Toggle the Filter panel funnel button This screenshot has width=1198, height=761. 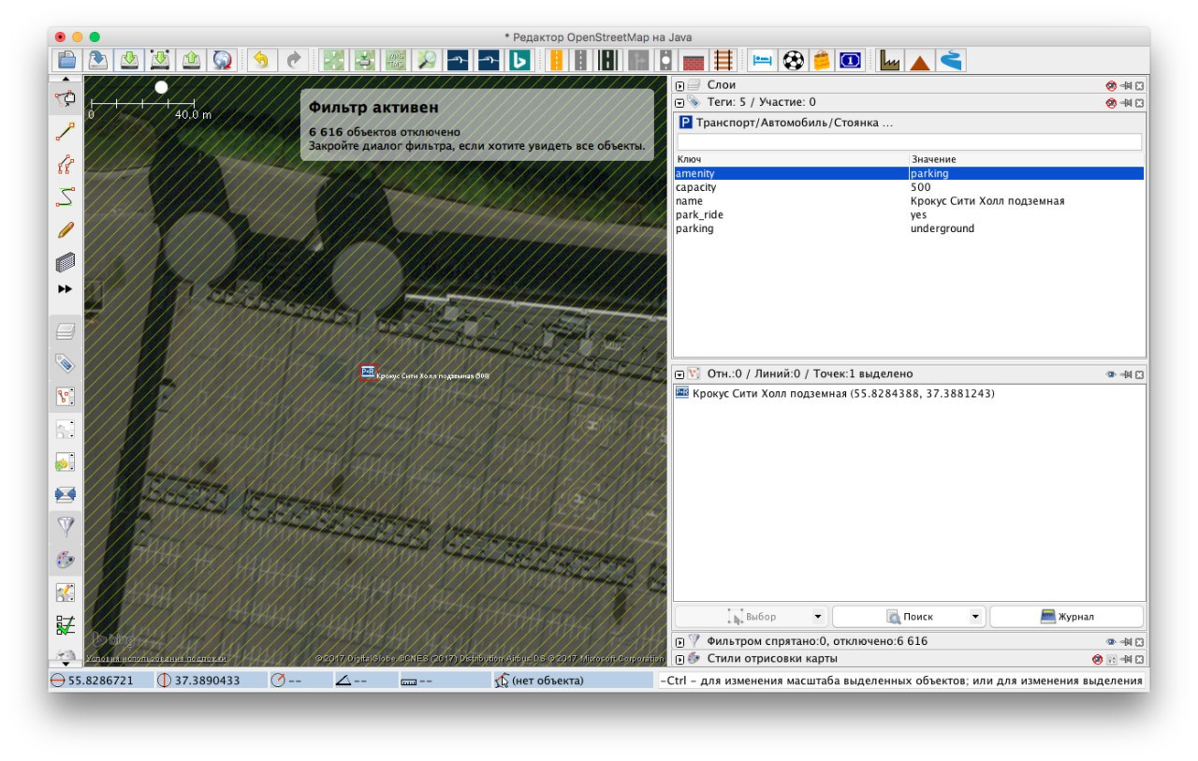66,526
